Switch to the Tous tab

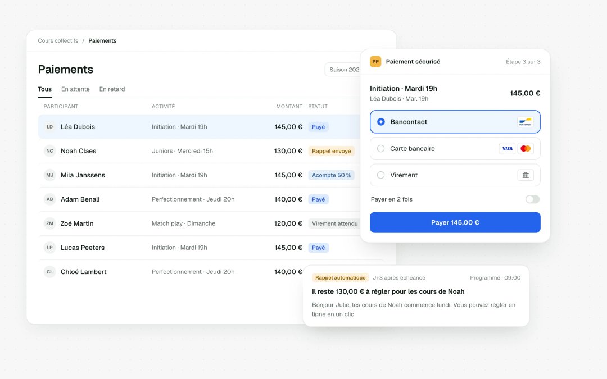click(x=44, y=89)
